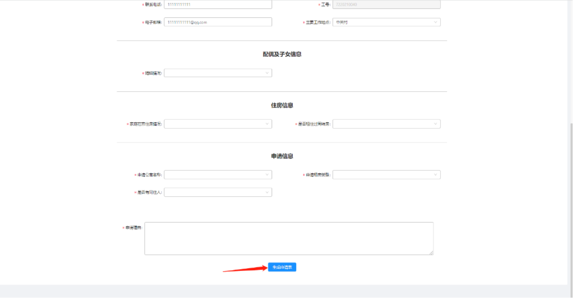Click the chevron of 申请公寓名称 field
The width and height of the screenshot is (573, 298).
(267, 175)
